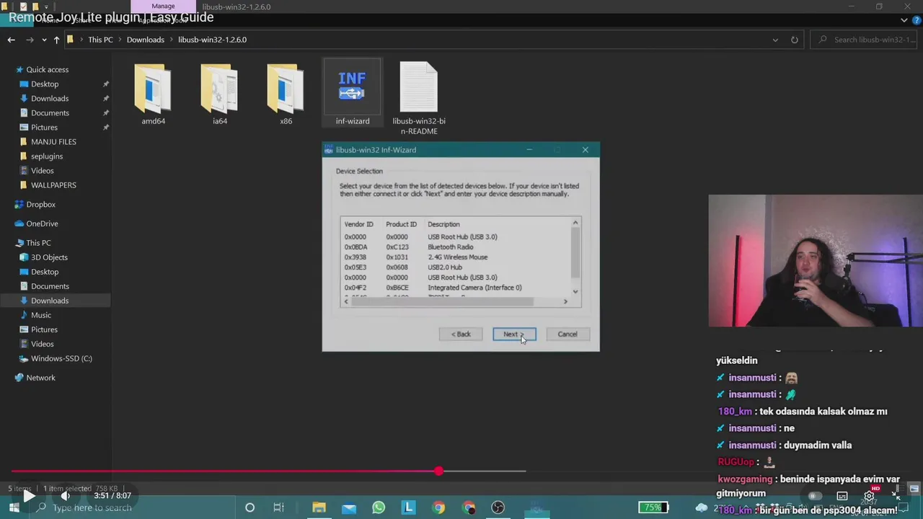Open pinned Pictures under Quick access
Screen dimensions: 923x519
coord(44,128)
